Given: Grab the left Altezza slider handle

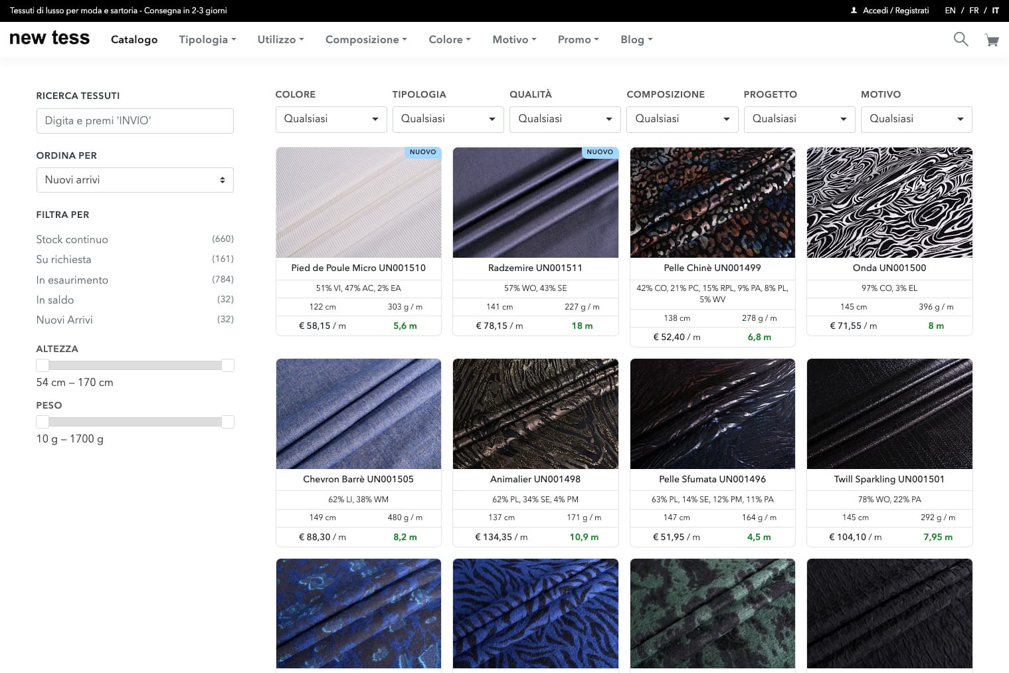Looking at the screenshot, I should (x=43, y=365).
